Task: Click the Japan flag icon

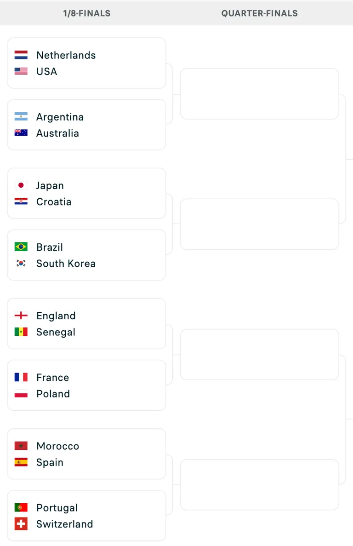Action: pyautogui.click(x=21, y=185)
